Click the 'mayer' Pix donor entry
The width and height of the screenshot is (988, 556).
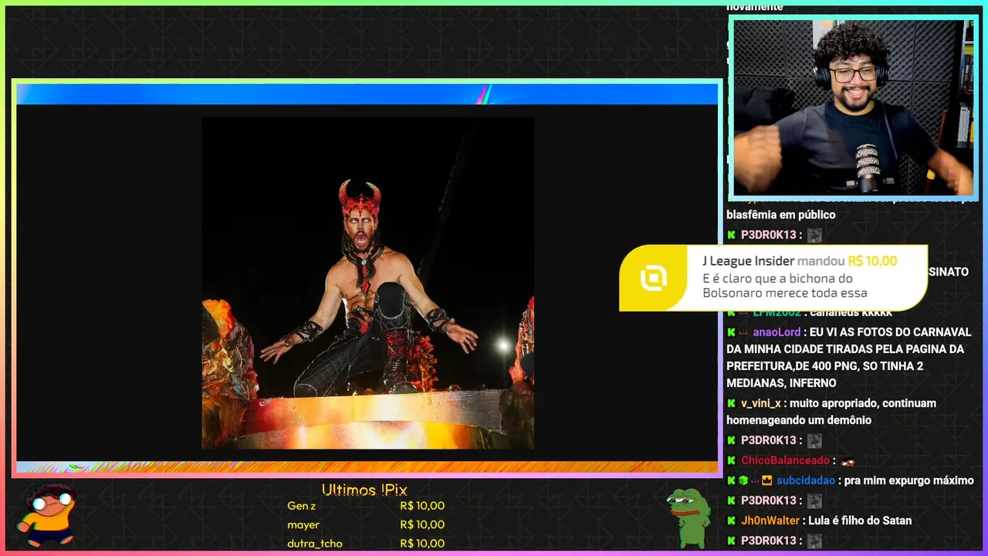[303, 524]
